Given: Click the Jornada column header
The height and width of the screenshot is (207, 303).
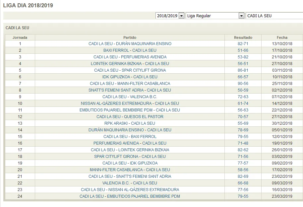Looking at the screenshot, I should (x=20, y=37).
